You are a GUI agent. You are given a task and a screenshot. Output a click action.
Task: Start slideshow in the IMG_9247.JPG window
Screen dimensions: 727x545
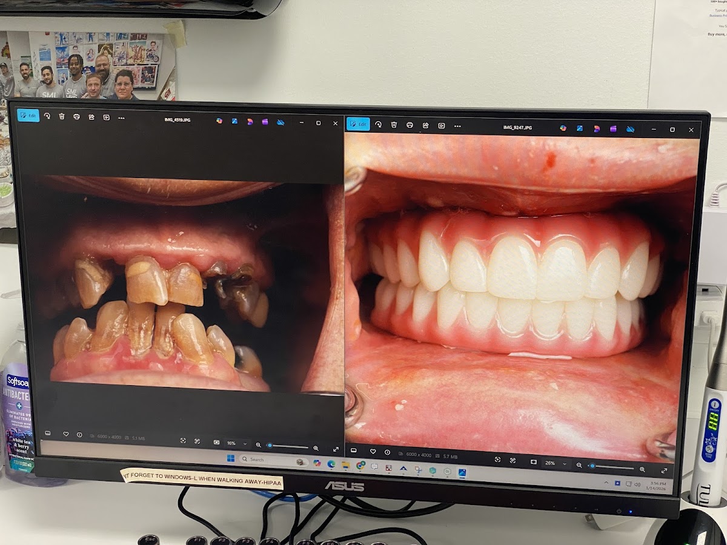pos(441,125)
